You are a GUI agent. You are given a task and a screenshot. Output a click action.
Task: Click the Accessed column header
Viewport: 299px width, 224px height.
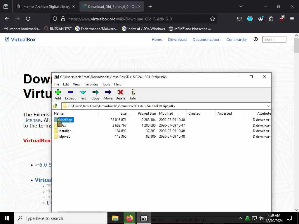tap(230, 113)
